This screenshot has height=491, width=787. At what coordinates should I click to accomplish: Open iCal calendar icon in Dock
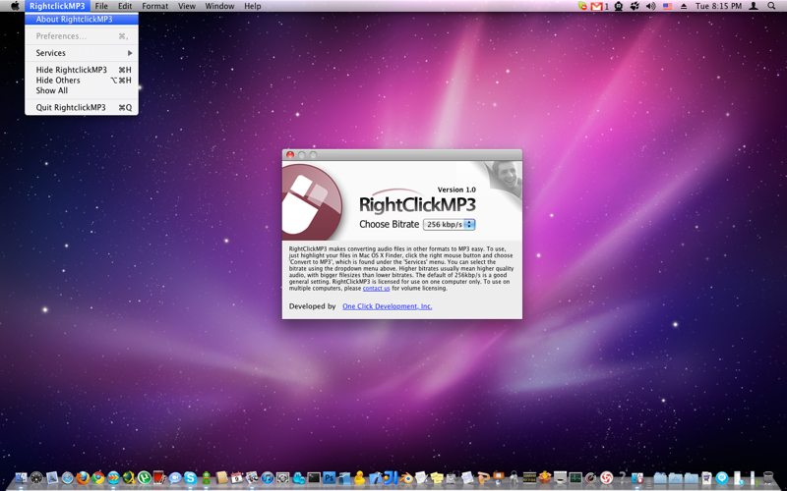pos(236,478)
